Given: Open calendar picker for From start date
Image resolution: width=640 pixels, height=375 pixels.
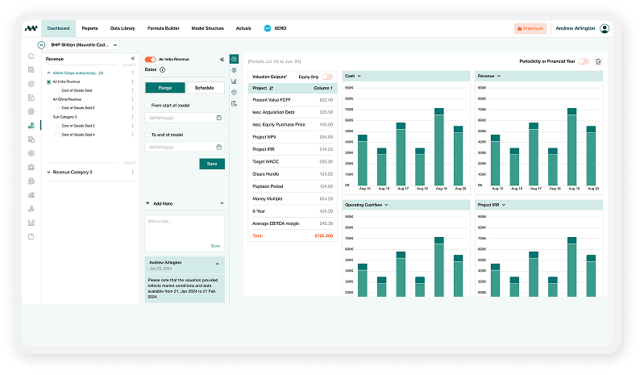Looking at the screenshot, I should [x=218, y=118].
